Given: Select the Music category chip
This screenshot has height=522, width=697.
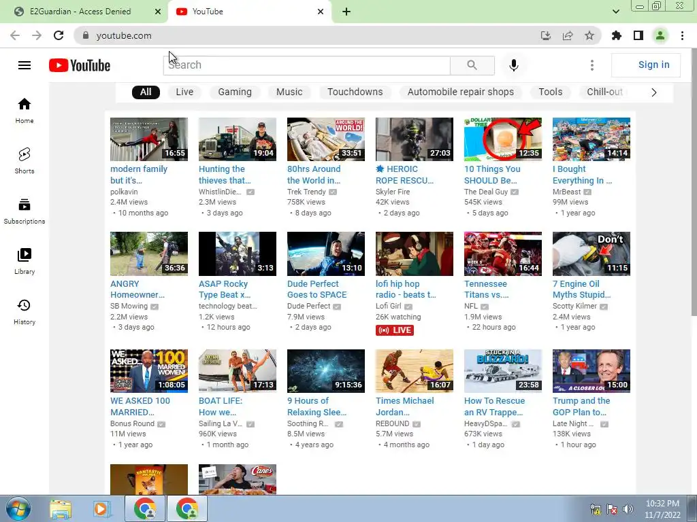Looking at the screenshot, I should click(x=289, y=92).
